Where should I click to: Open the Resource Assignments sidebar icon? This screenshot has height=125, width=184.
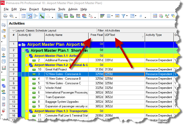[4, 92]
